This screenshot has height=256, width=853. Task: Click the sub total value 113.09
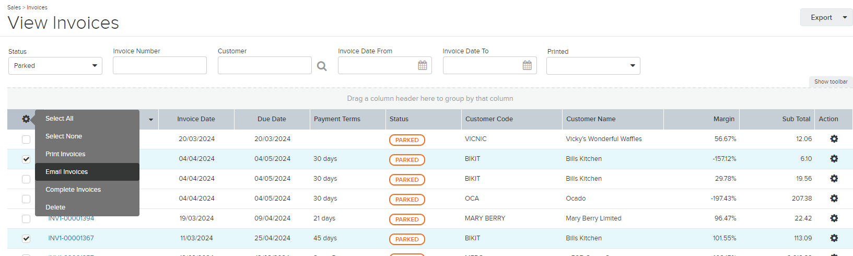click(x=803, y=238)
